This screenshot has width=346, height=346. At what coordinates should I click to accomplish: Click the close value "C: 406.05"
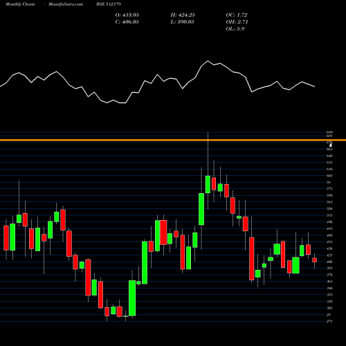(x=127, y=22)
